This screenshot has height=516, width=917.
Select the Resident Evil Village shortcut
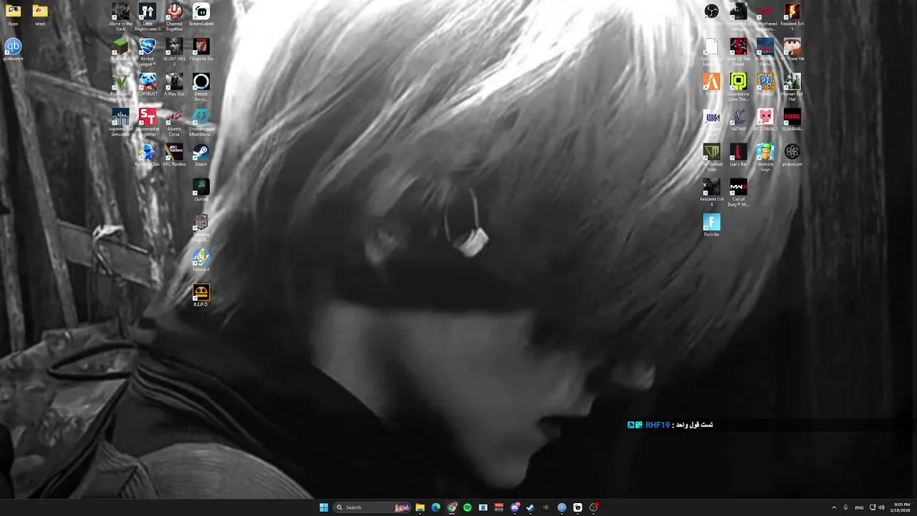(739, 17)
